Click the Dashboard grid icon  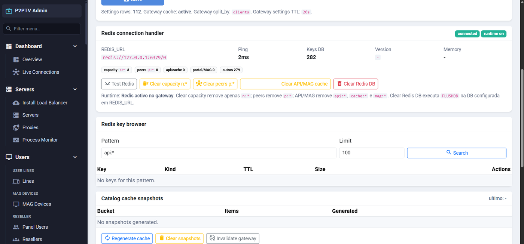(x=9, y=46)
